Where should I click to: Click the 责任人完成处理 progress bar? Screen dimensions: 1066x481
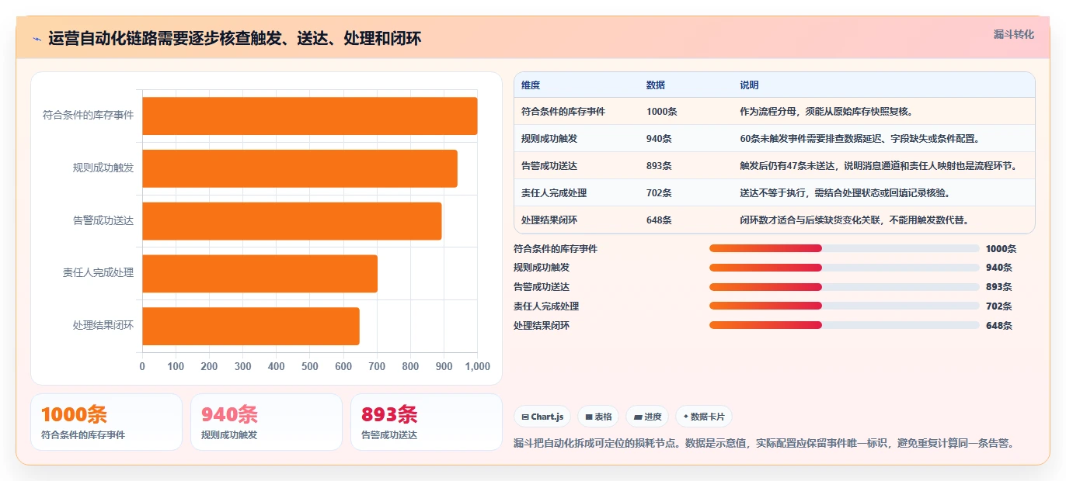click(x=844, y=306)
